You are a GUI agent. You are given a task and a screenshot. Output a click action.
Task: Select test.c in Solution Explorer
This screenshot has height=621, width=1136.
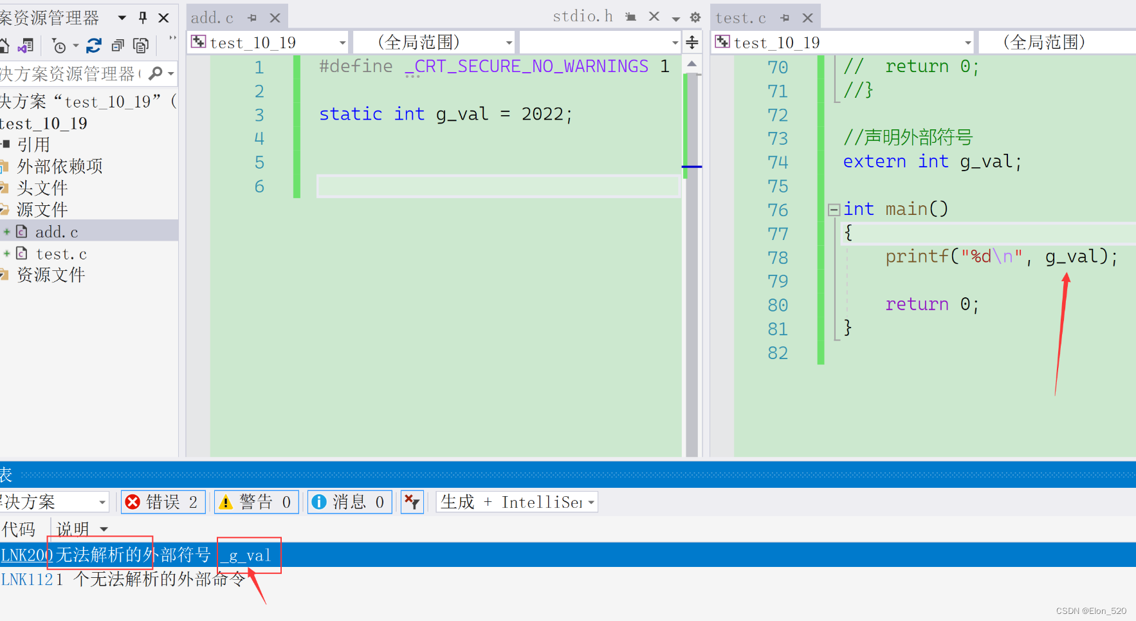(x=61, y=254)
